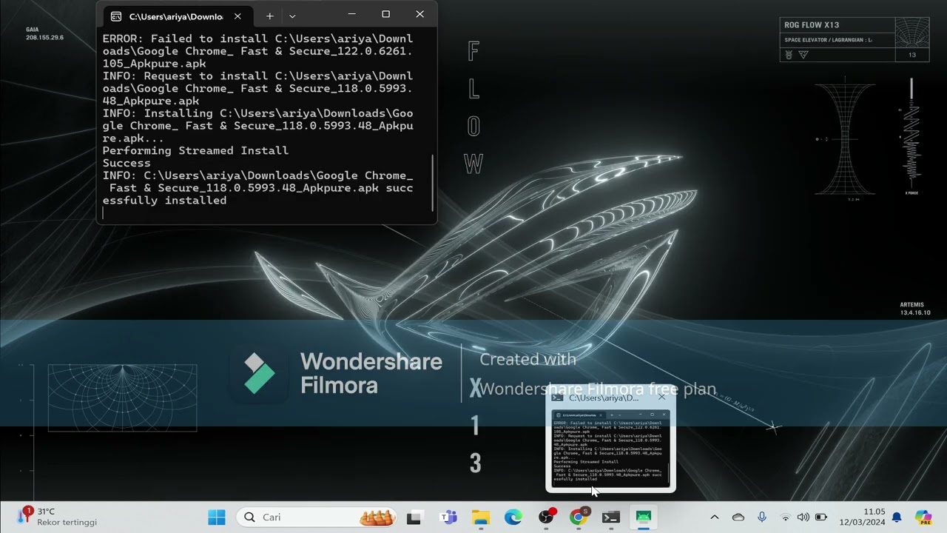This screenshot has width=947, height=533.
Task: Launch Copilot preview from taskbar
Action: 923,517
